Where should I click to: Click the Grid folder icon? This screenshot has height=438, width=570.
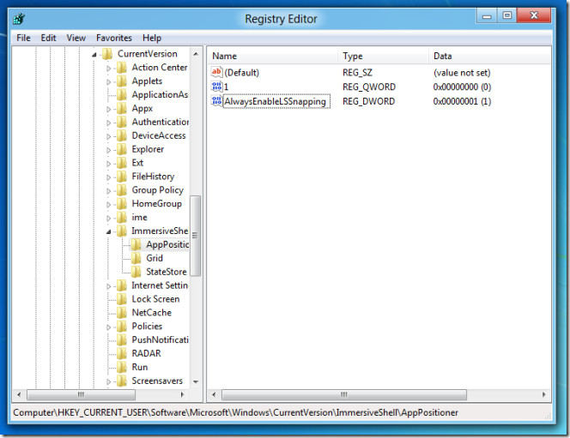coord(136,258)
